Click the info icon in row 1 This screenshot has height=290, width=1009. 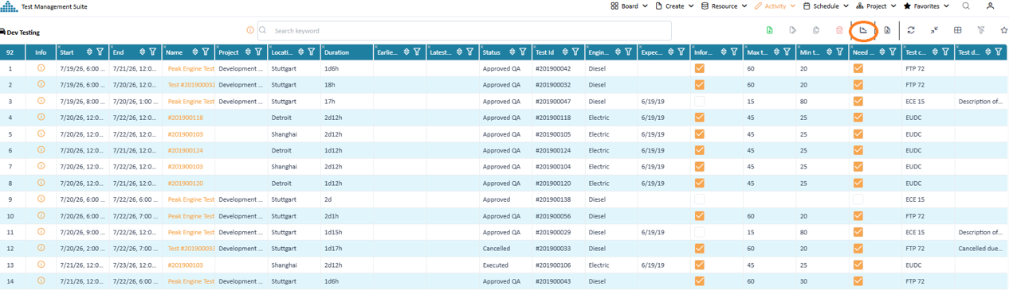point(41,68)
